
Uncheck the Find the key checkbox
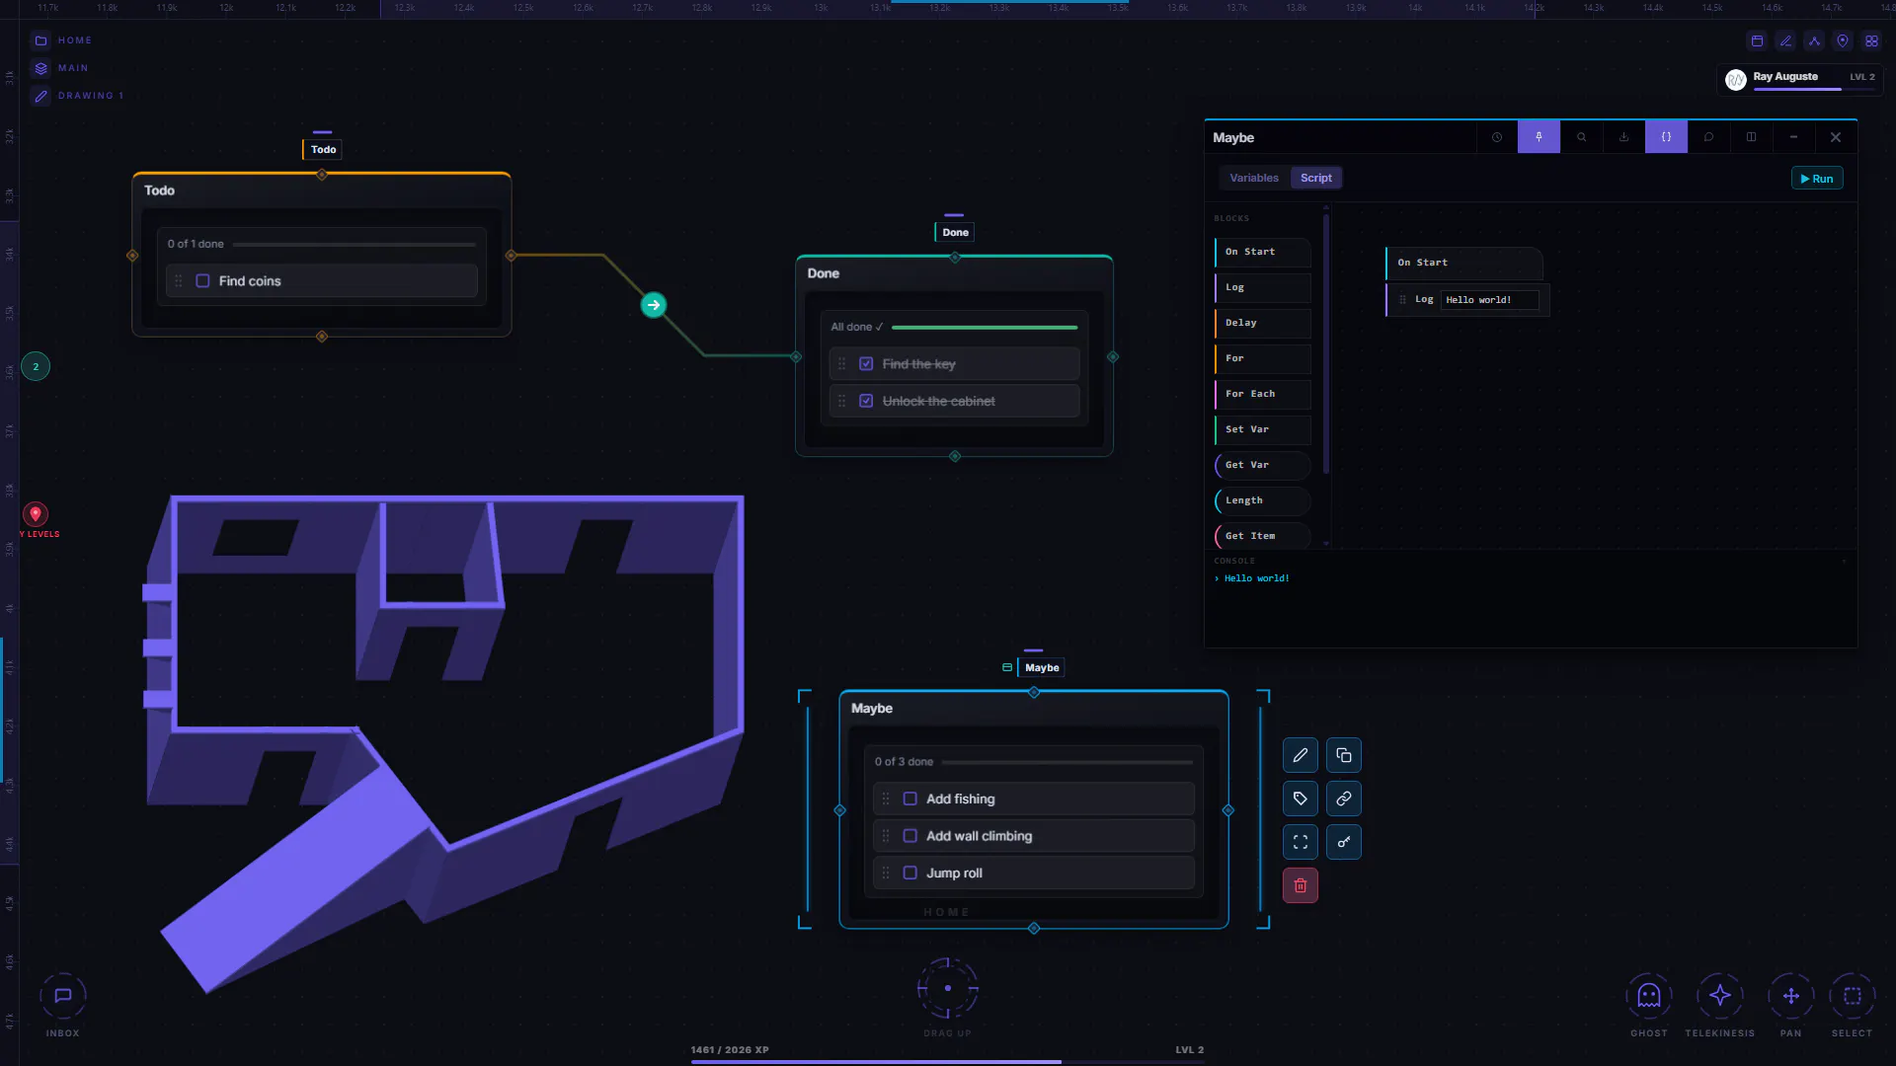click(x=866, y=364)
